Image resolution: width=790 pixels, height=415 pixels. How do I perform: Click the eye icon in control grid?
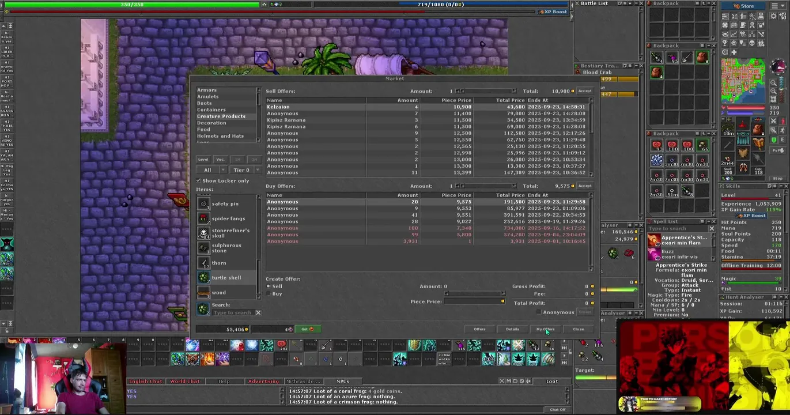(761, 16)
